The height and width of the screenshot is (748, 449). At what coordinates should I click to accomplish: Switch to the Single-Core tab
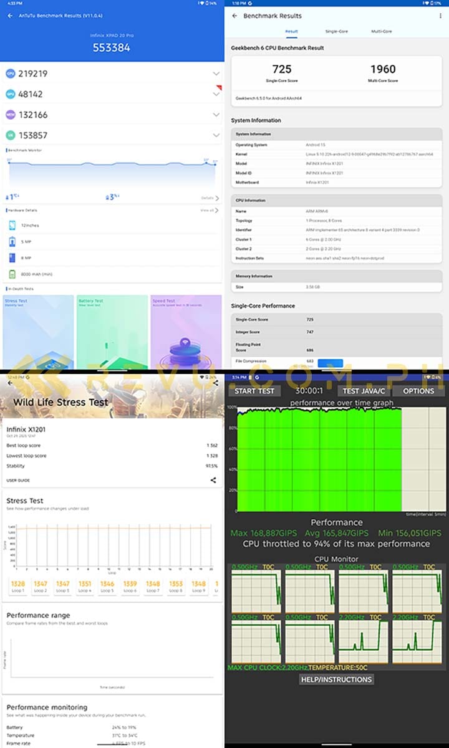(336, 31)
